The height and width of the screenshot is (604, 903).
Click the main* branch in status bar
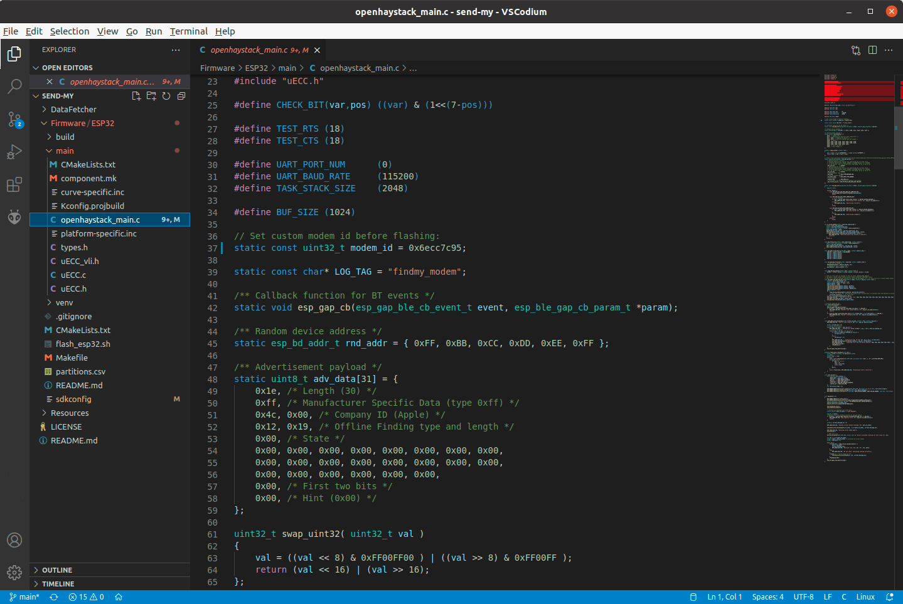coord(24,597)
